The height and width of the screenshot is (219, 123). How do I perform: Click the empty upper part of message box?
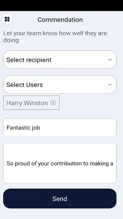click(x=60, y=152)
